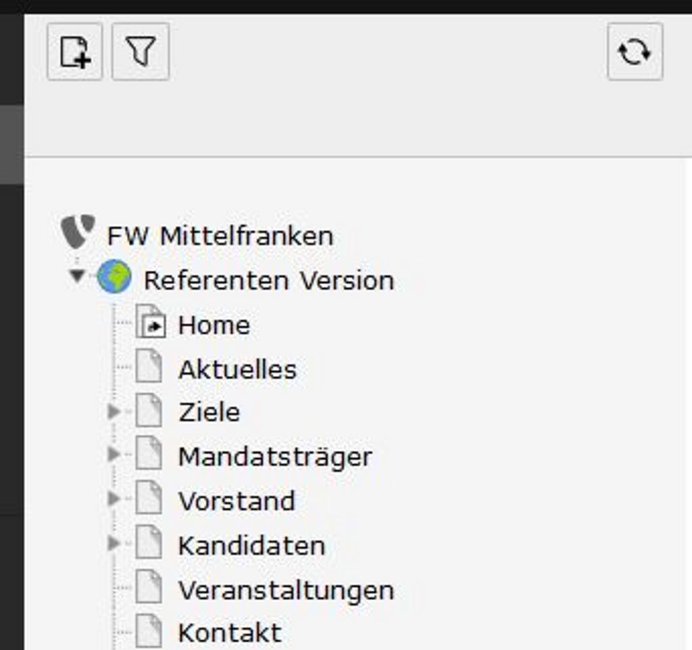Collapse the Referenten Version tree node
This screenshot has width=692, height=650.
[77, 277]
